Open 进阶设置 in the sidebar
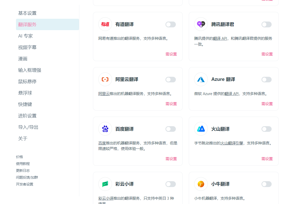300x204 pixels. coord(47,116)
